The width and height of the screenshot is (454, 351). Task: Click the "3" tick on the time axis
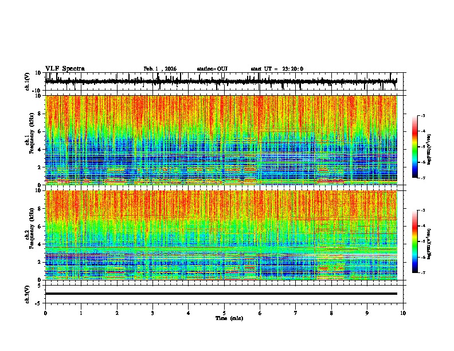[x=152, y=313]
